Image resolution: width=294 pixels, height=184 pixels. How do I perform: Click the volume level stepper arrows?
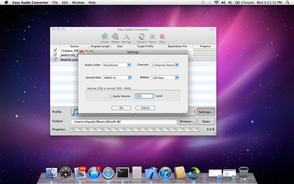[x=154, y=96]
